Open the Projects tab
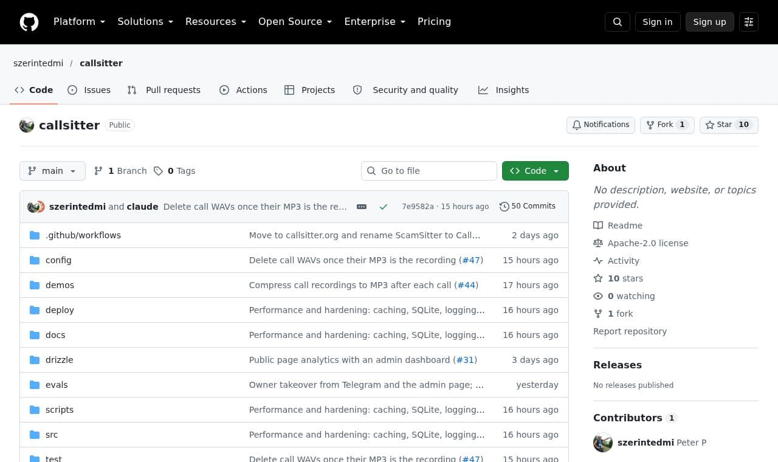 (310, 90)
